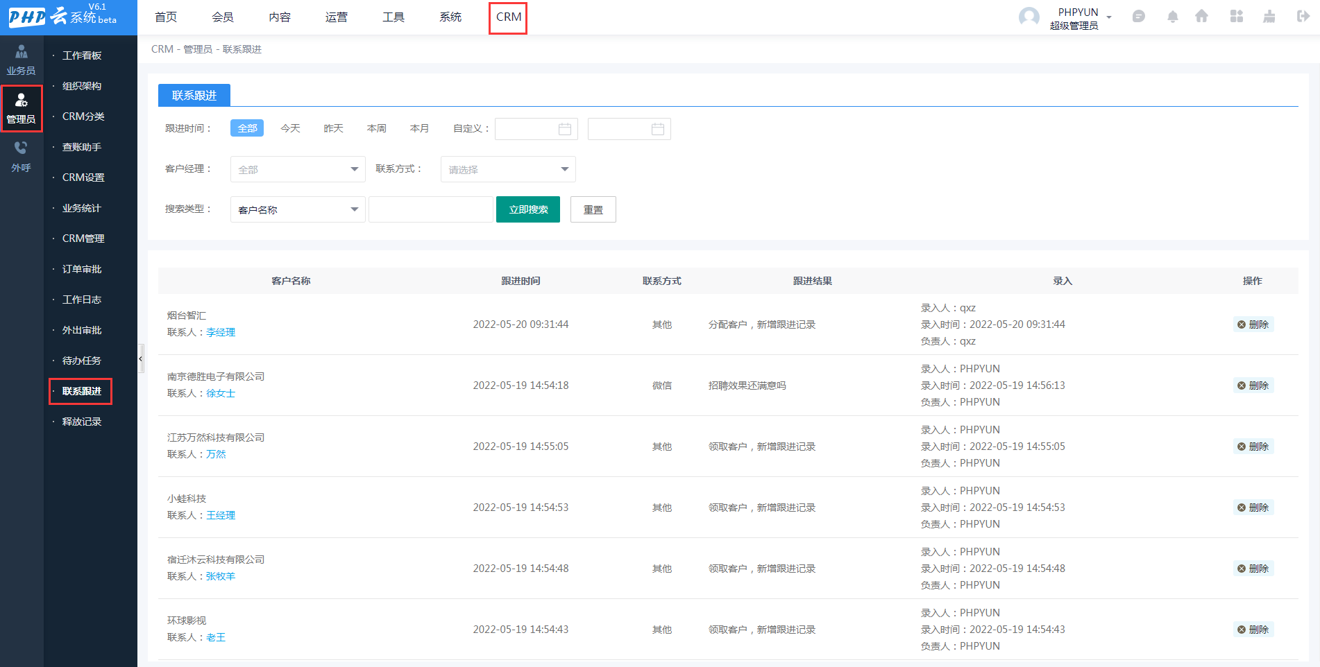The width and height of the screenshot is (1320, 667).
Task: Open the messages chat icon in header
Action: point(1138,17)
